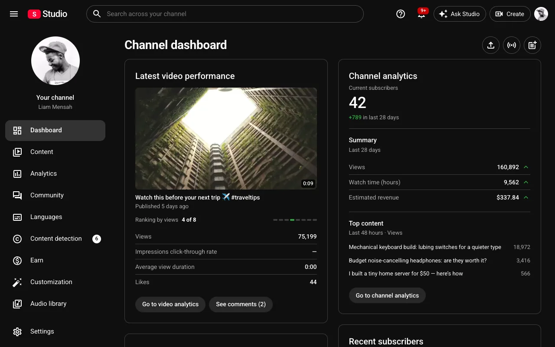Open Content in the sidebar
555x347 pixels.
click(55, 152)
